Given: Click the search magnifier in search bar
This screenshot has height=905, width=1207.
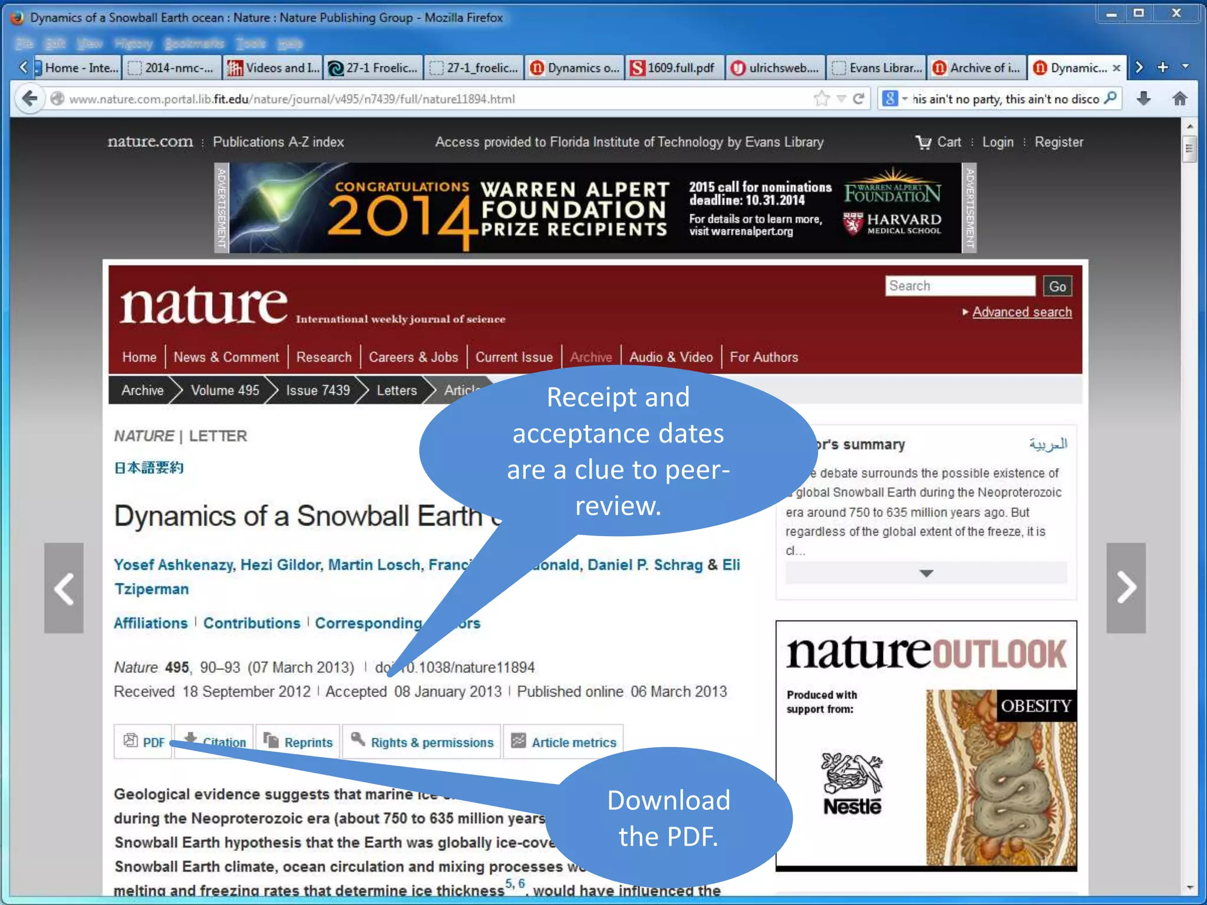Looking at the screenshot, I should (x=1110, y=98).
